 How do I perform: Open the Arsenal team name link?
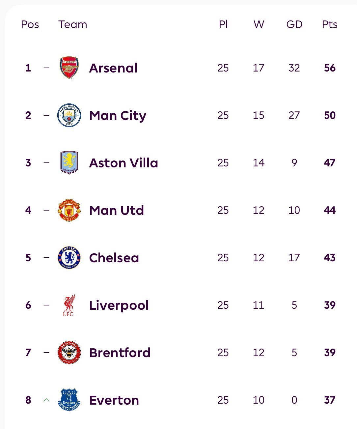(113, 68)
